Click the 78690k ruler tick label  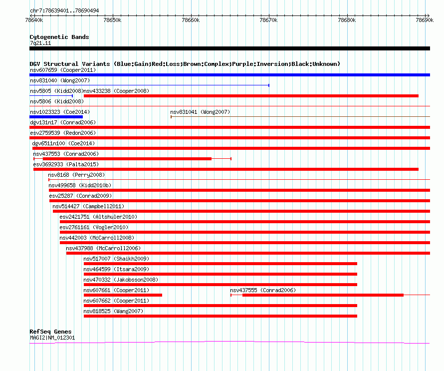(x=425, y=20)
